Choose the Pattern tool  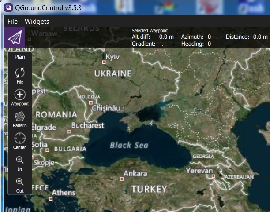coord(20,117)
